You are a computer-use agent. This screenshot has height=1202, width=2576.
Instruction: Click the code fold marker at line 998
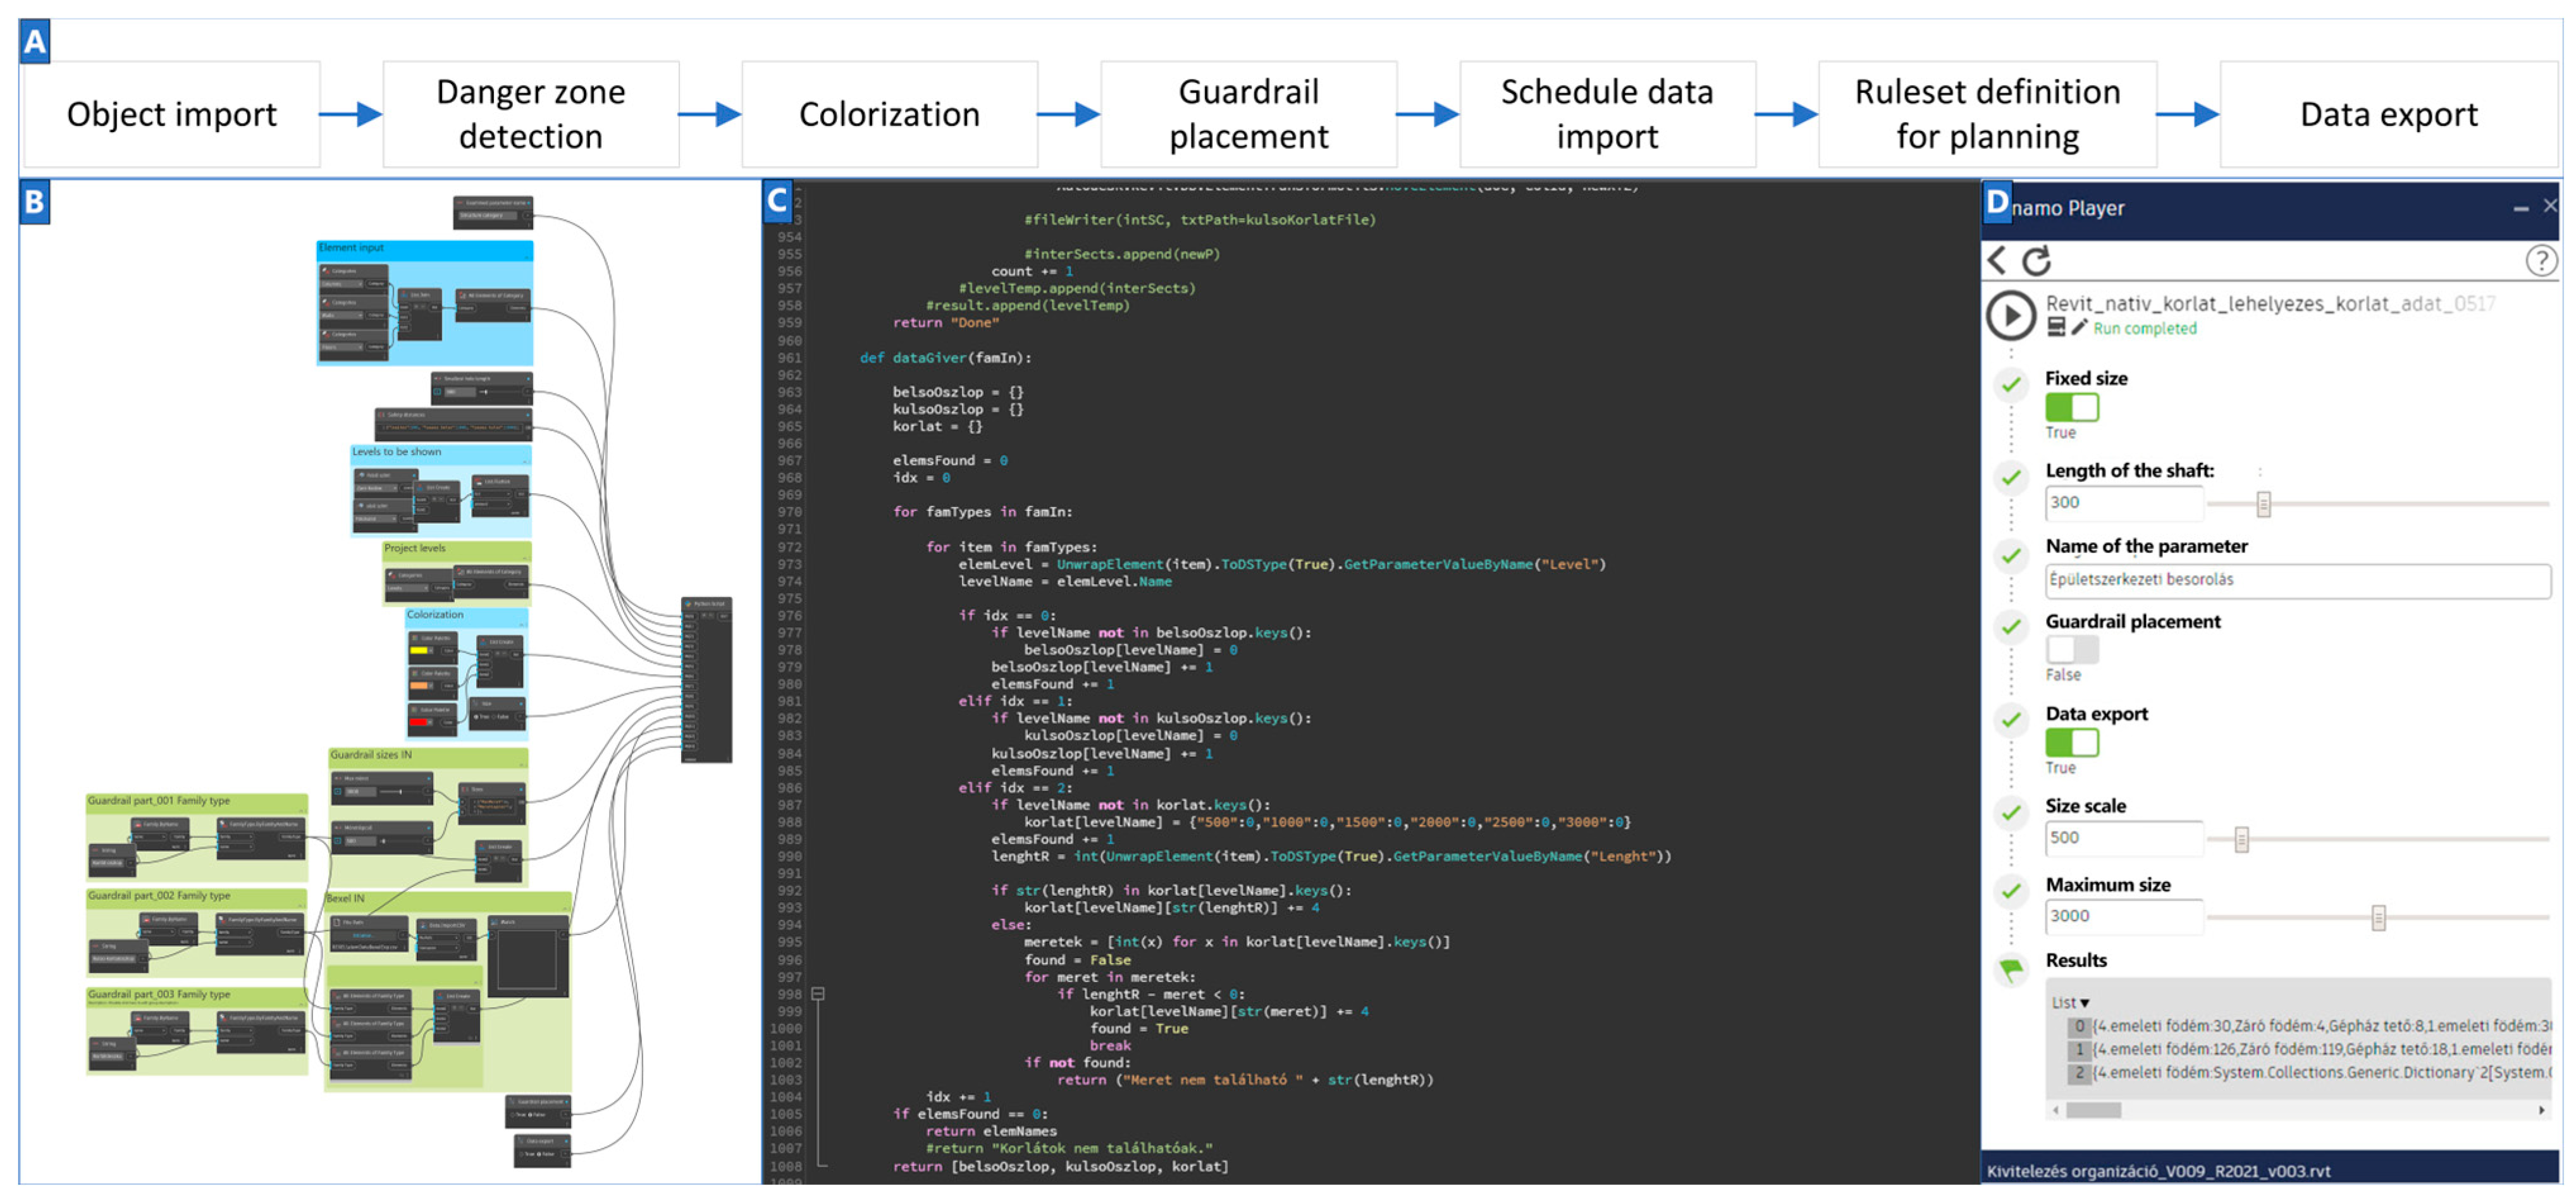click(x=818, y=993)
